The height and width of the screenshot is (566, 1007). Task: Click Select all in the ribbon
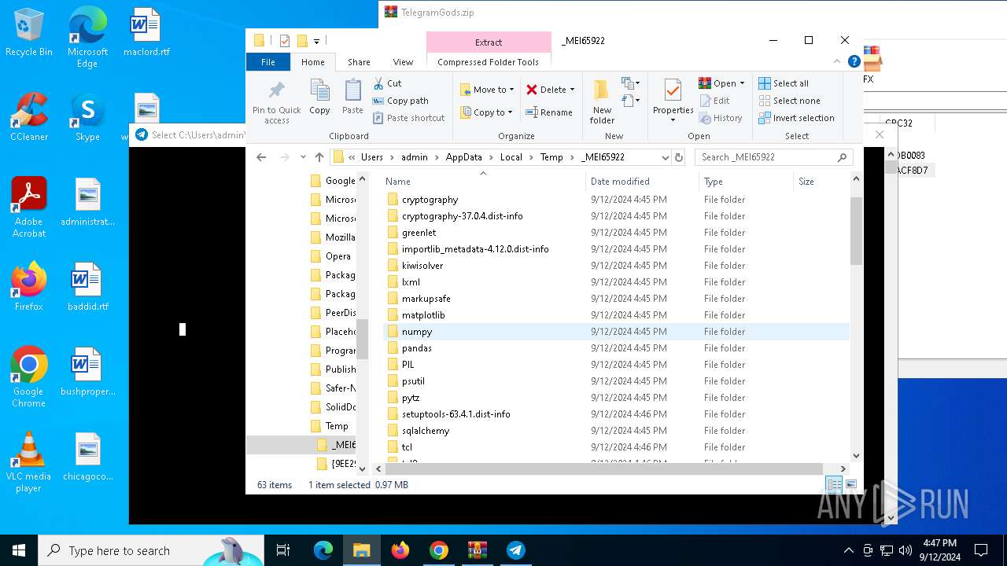(x=784, y=83)
